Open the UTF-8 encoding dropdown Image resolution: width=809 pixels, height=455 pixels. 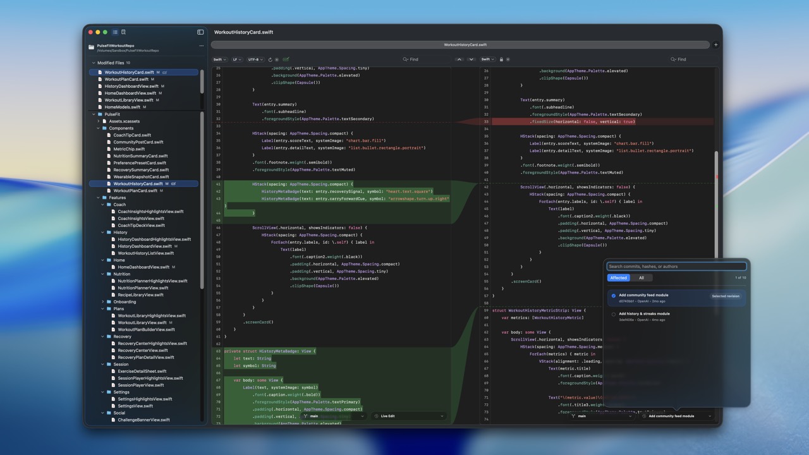[255, 59]
